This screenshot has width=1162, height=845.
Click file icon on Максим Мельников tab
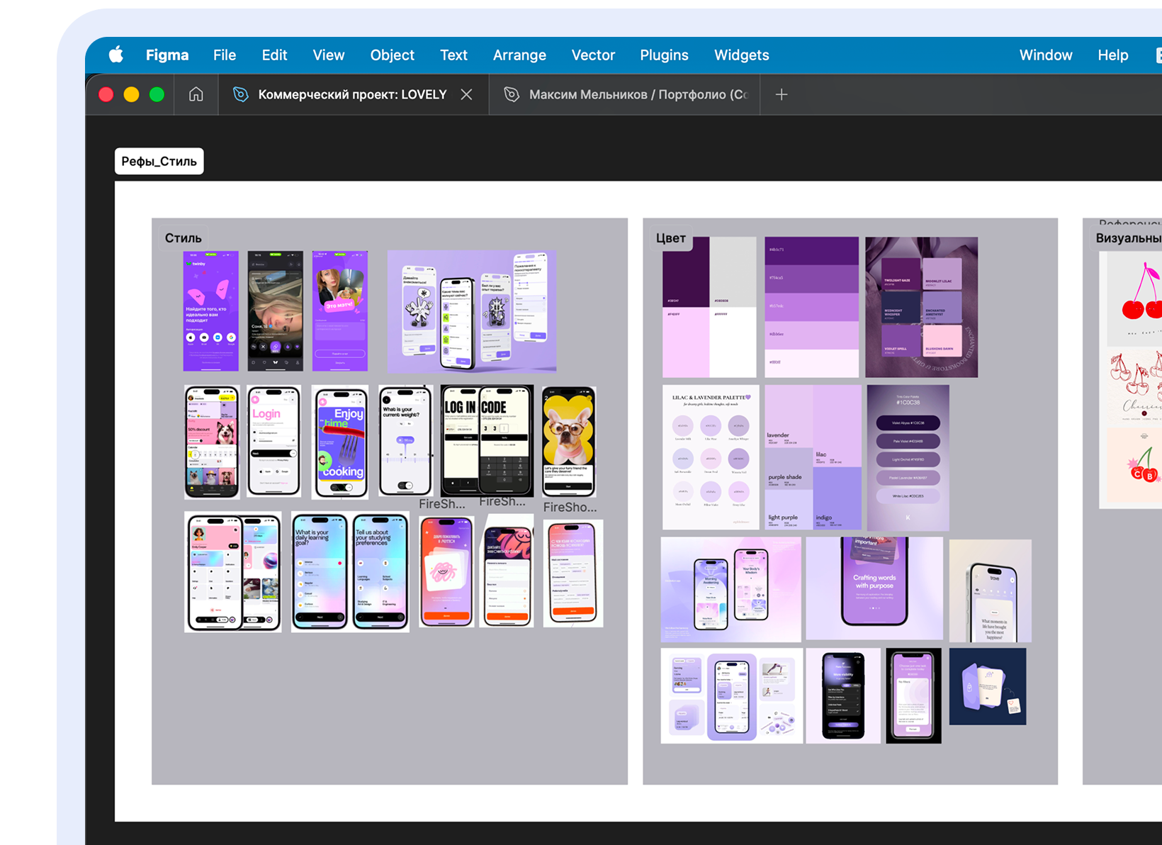click(512, 94)
